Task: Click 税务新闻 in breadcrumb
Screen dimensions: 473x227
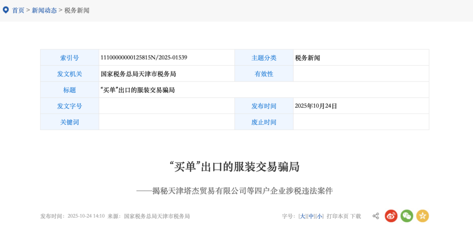Action: pos(77,10)
